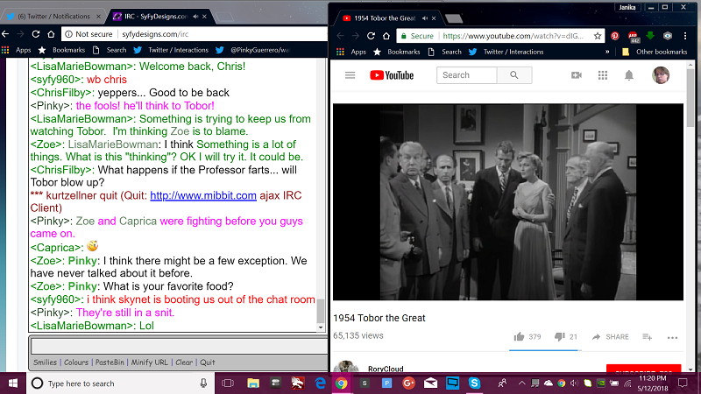Open the YouTube hamburger guide menu
This screenshot has width=701, height=394.
[350, 75]
